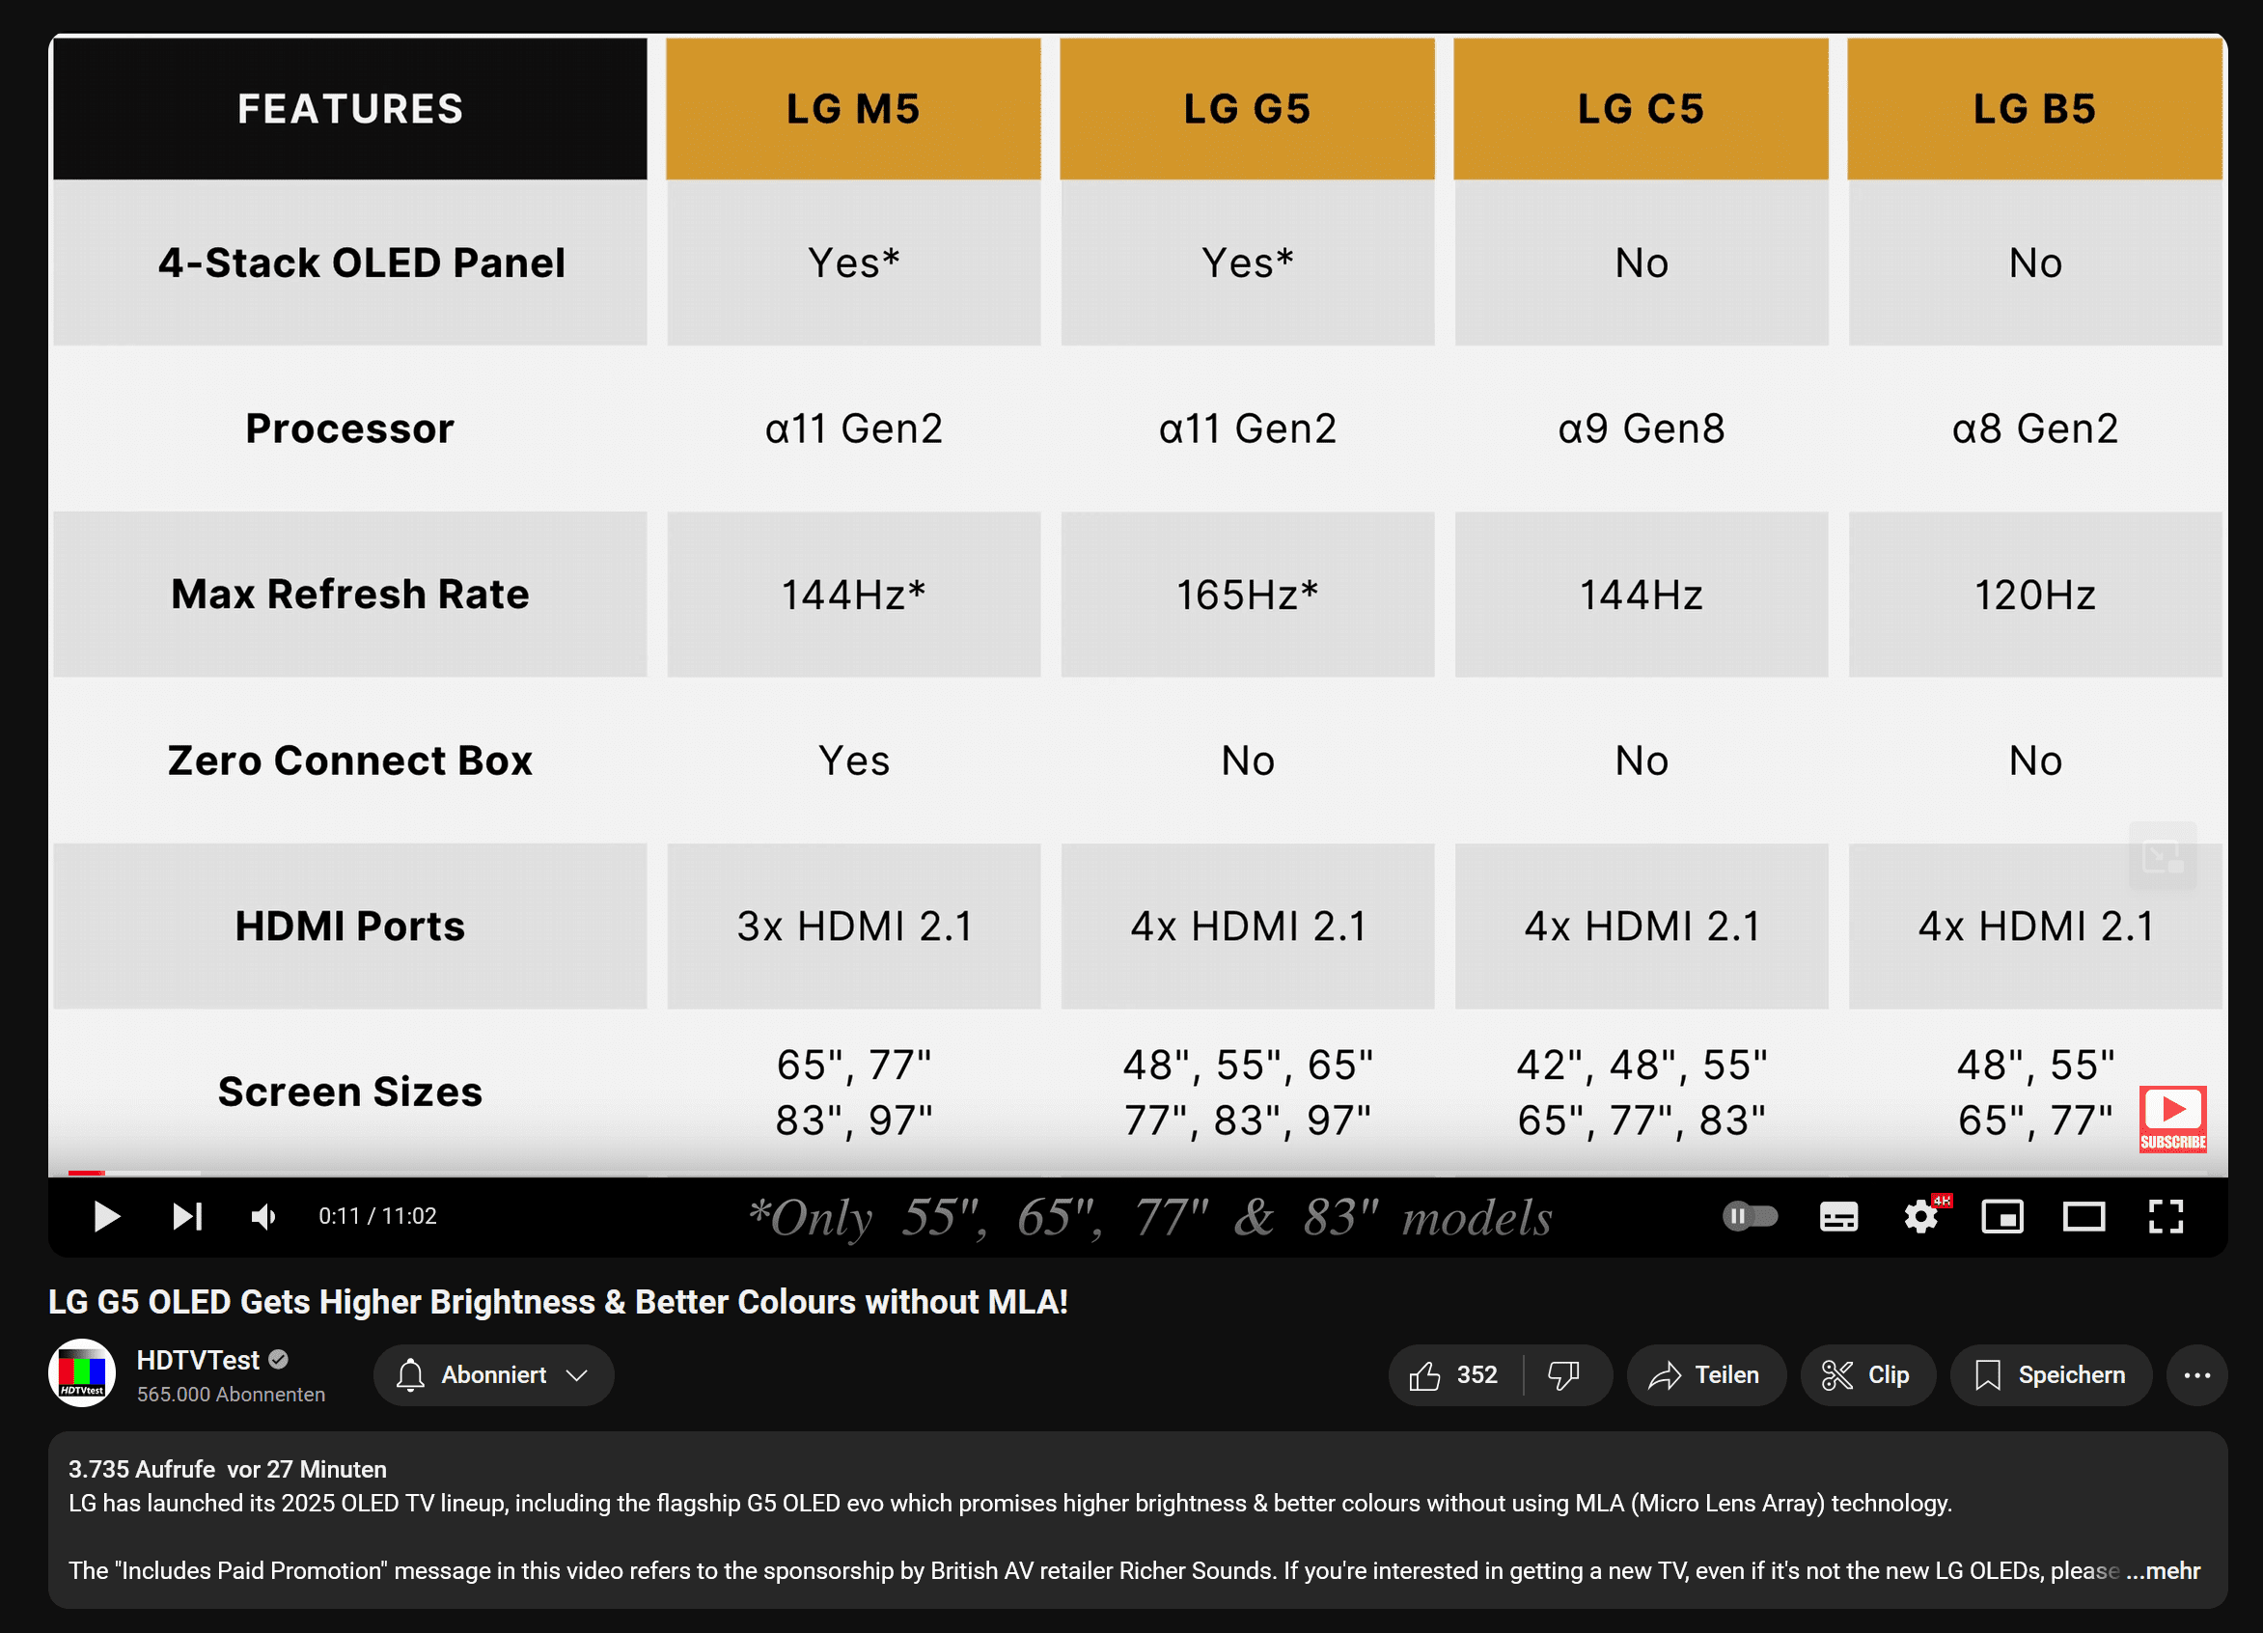Click the 0:11 / 11:02 time display
This screenshot has width=2263, height=1633.
coord(377,1216)
